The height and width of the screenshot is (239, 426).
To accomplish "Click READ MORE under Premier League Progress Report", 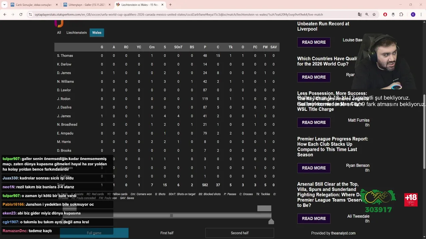I will click(314, 168).
